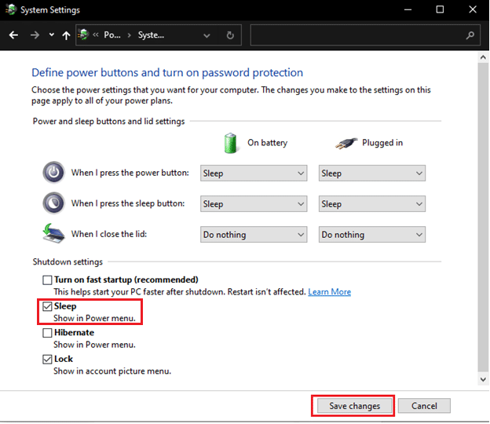Check the Hibernate checkbox
This screenshot has width=490, height=424.
48,333
